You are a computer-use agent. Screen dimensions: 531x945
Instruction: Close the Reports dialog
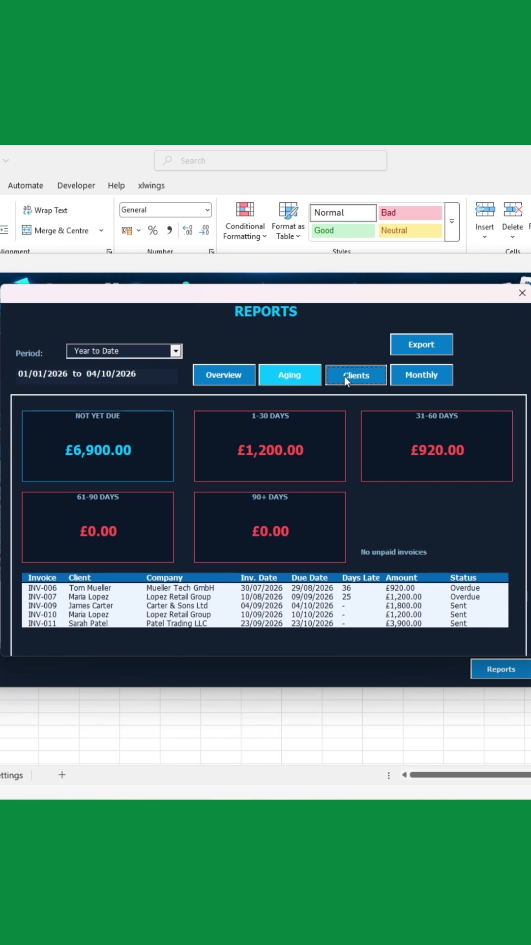click(522, 293)
